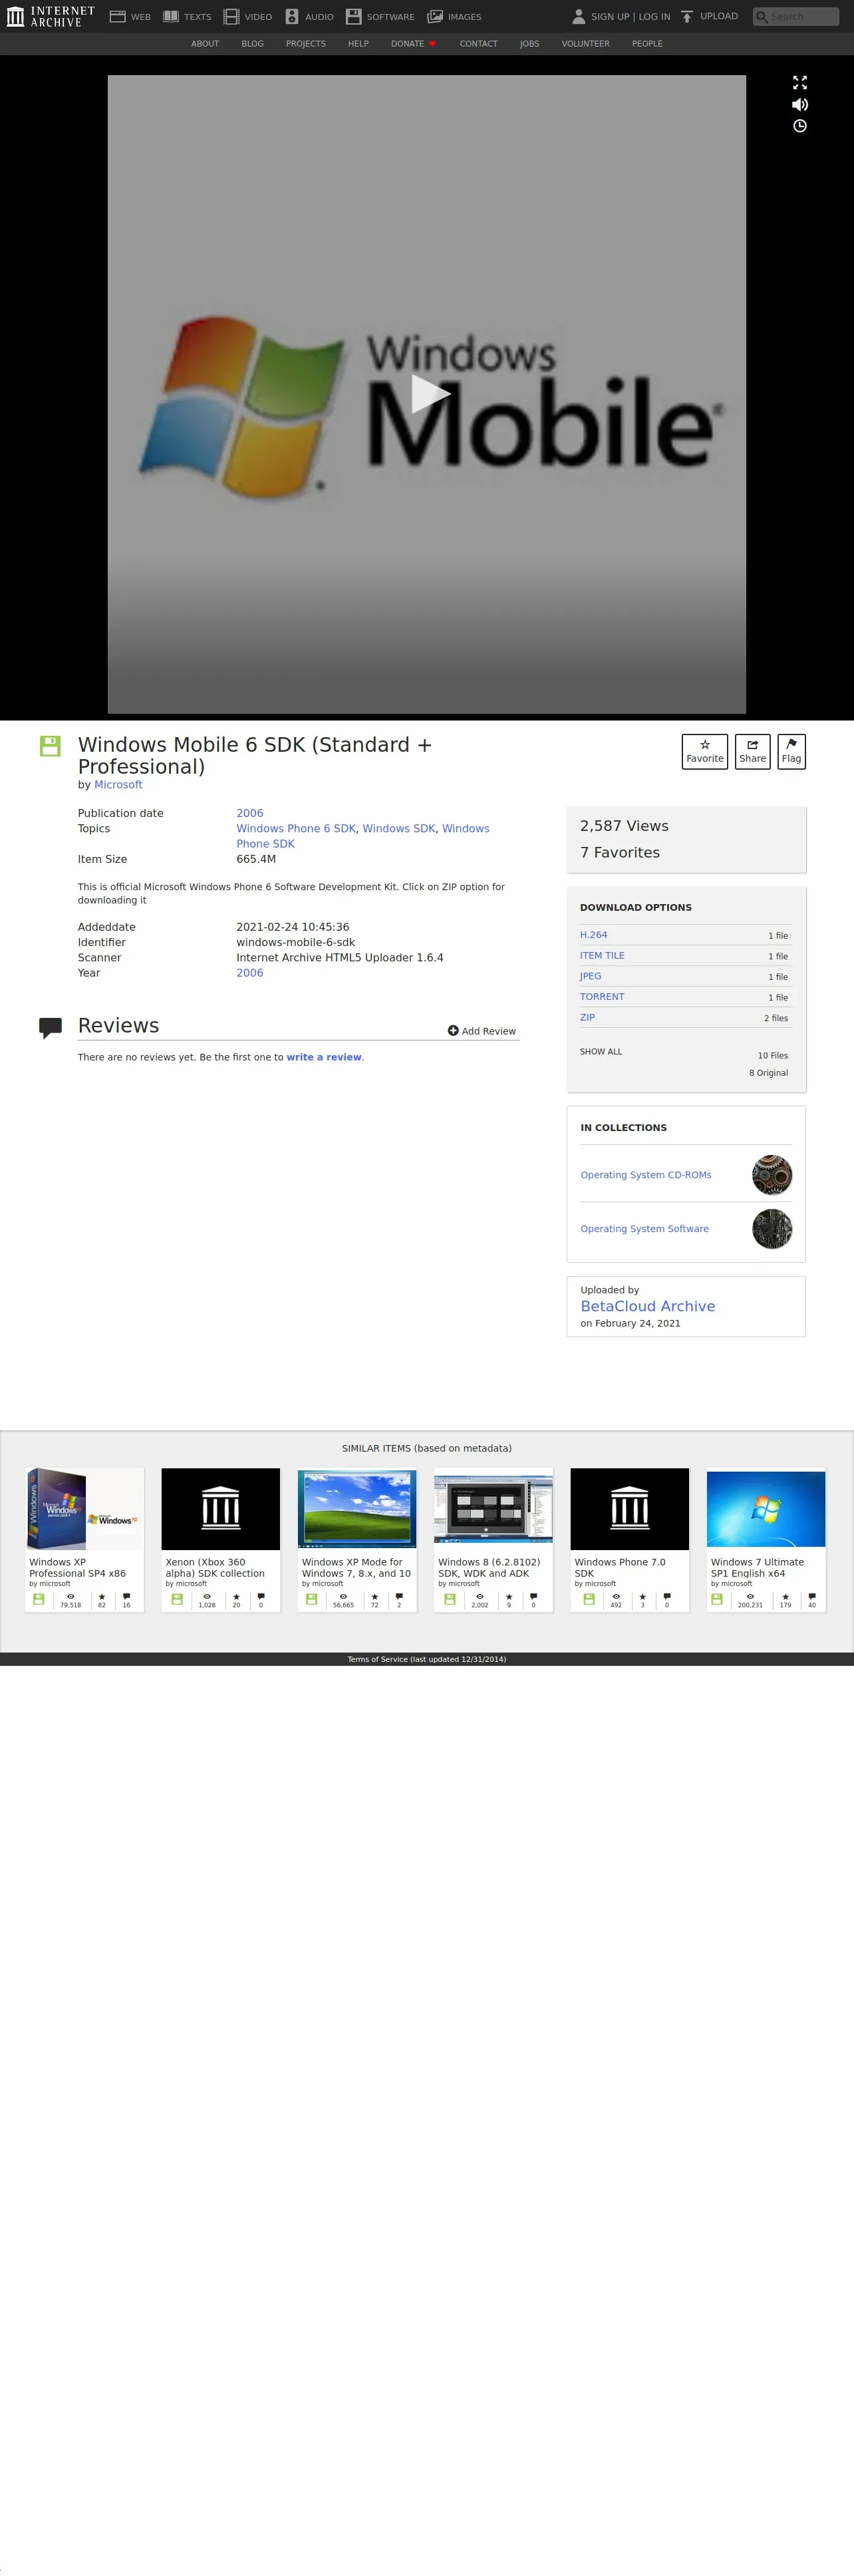Open the Operating System CD-ROMs collection thumbnail

tap(772, 1175)
